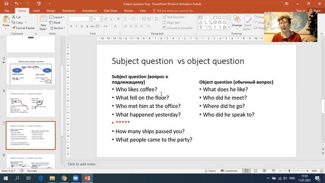Screen dimensions: 325x183
Task: Start slideshow from beginning in quick access toolbar
Action: pos(39,4)
